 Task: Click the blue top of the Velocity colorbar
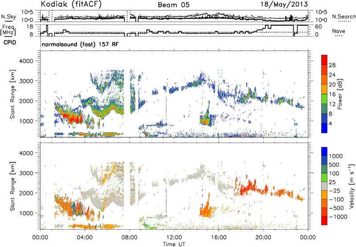pyautogui.click(x=324, y=152)
